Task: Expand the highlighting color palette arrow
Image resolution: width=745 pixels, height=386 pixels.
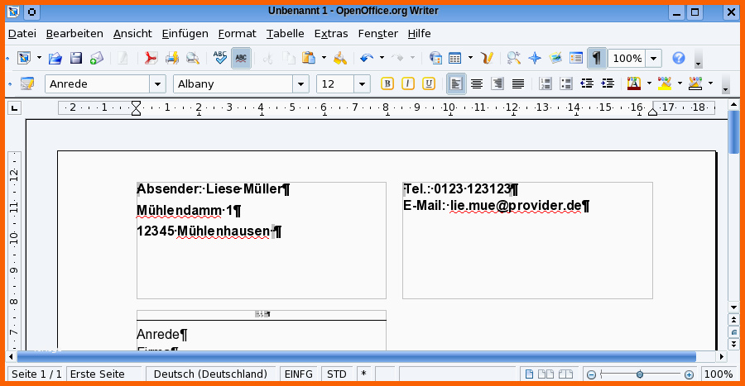Action: pos(680,84)
